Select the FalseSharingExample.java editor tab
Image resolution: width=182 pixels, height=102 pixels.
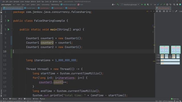[x=13, y=8]
